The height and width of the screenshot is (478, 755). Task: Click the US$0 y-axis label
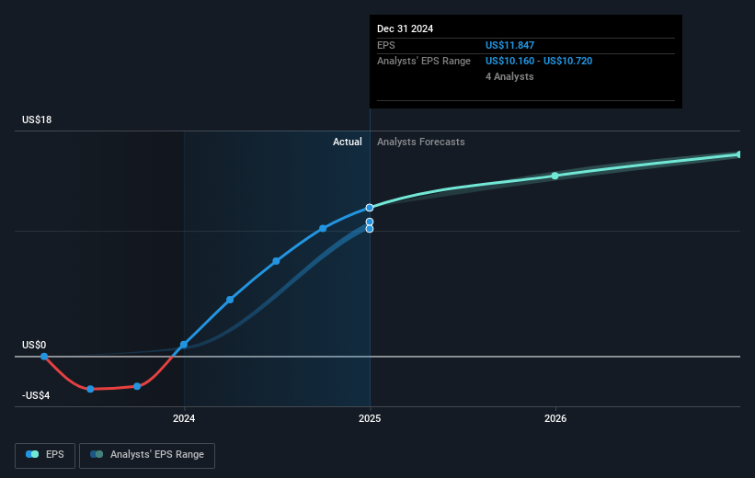(x=34, y=345)
